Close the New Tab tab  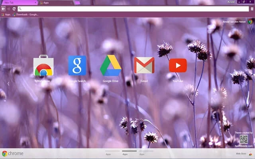(35, 3)
